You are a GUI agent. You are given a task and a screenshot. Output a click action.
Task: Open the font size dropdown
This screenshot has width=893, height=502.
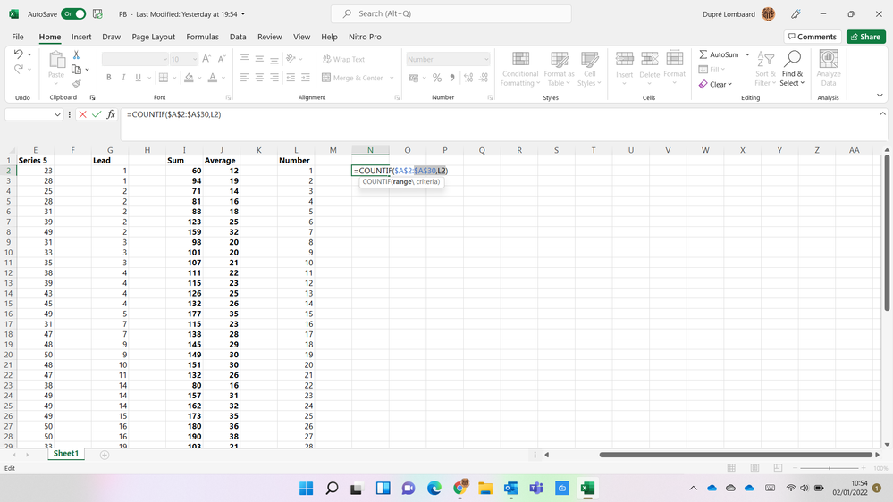(195, 59)
